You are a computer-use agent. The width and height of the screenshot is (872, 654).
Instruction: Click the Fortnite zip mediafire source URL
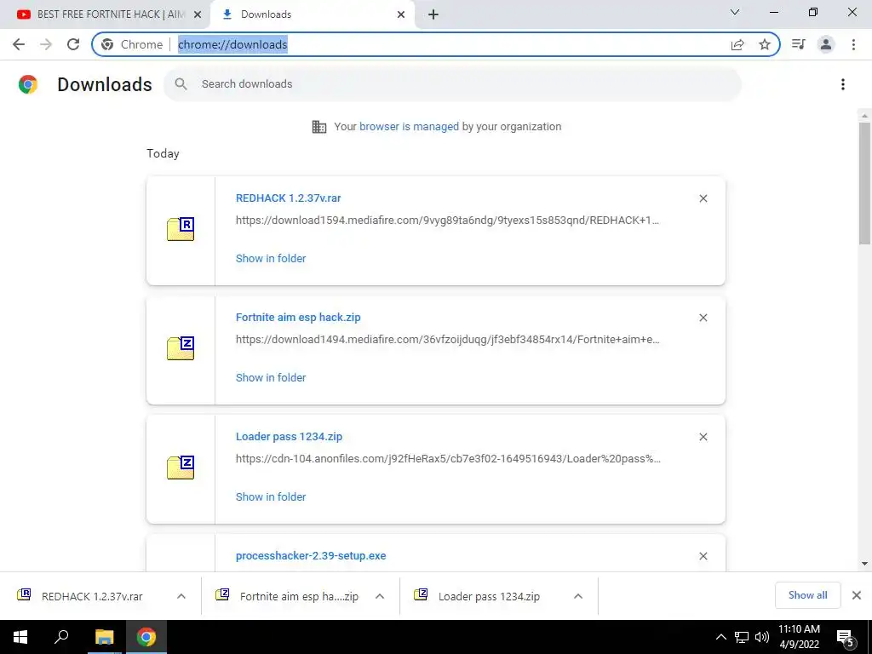click(x=447, y=339)
